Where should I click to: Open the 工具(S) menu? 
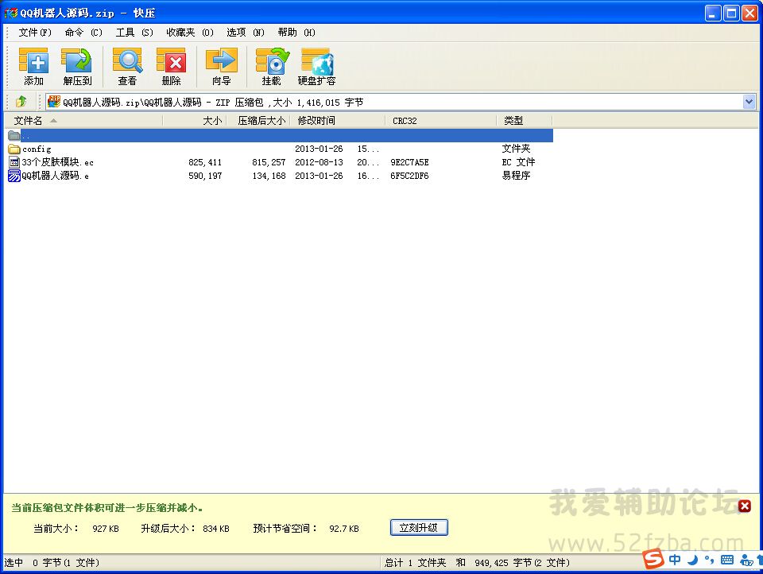coord(134,33)
